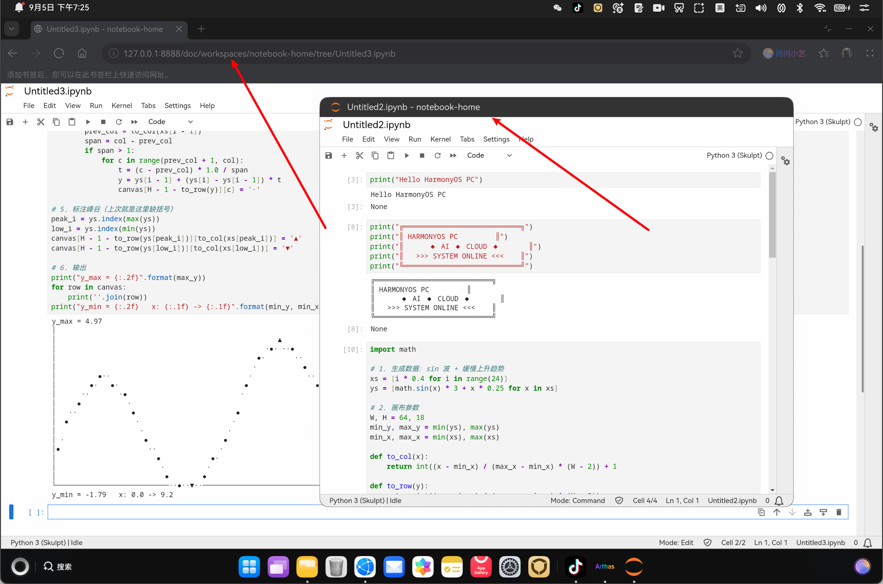
Task: Open App Gallery from the dock
Action: pos(481,566)
